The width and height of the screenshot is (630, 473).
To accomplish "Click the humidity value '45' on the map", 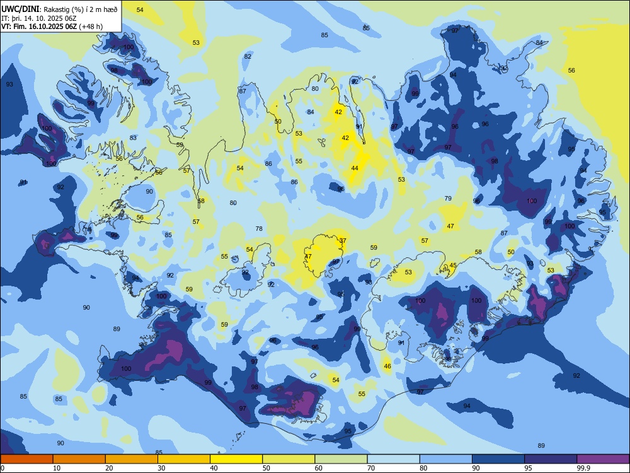I will tap(453, 266).
